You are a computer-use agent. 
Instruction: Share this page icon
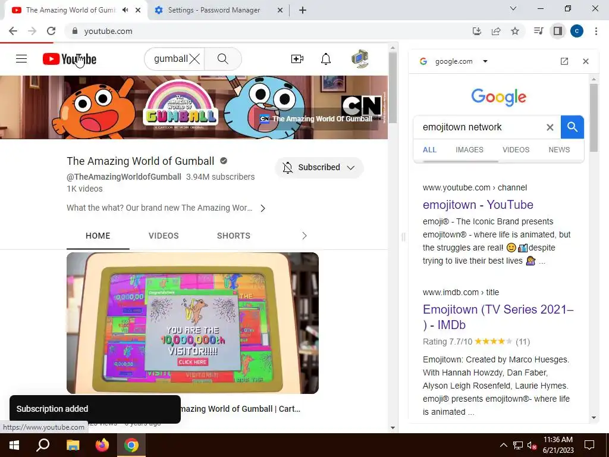coord(495,31)
